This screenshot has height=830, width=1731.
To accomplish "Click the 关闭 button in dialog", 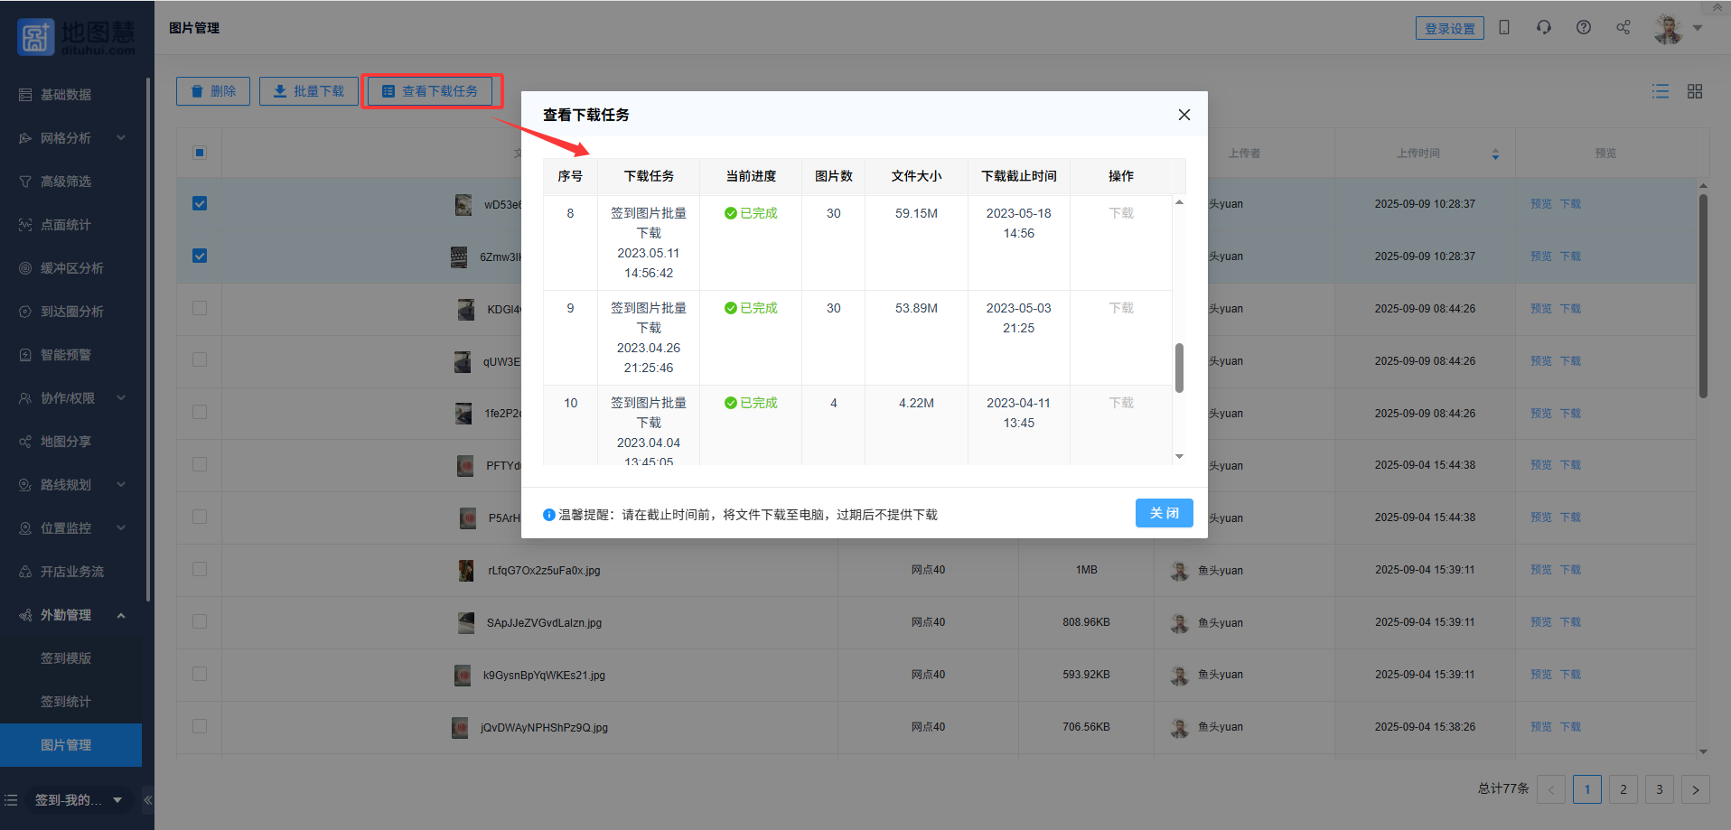I will [x=1164, y=513].
